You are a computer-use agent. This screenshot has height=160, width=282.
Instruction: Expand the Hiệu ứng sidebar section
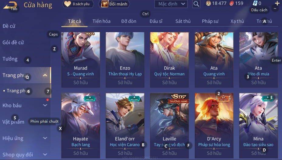pyautogui.click(x=45, y=138)
